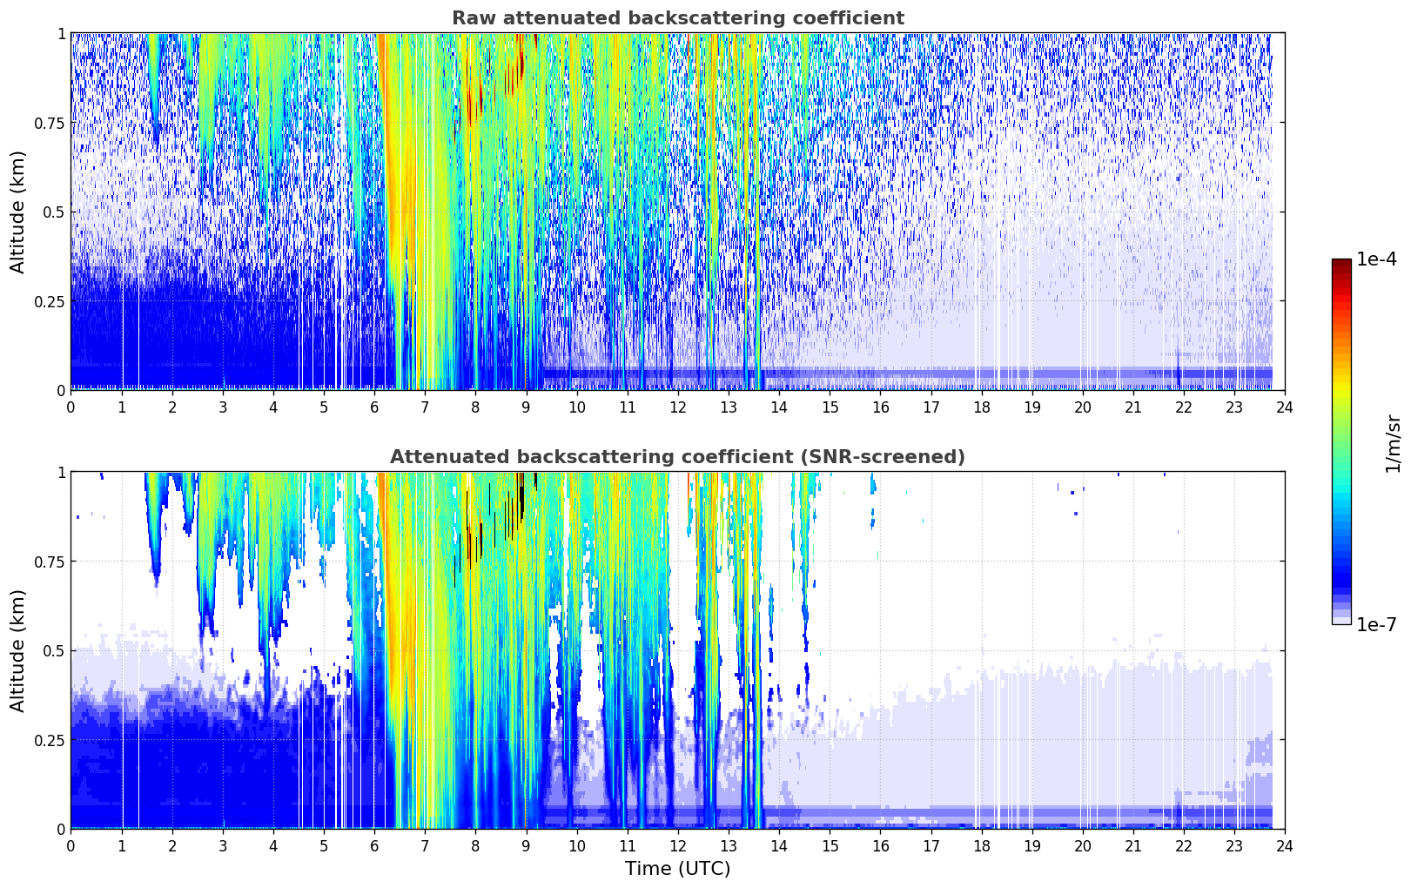Viewport: 1411px width, 888px height.
Task: Click the "Attenuated backscattering coefficient (SNR-screened)" title
Action: tap(677, 457)
